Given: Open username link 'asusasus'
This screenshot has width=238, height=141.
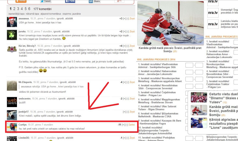Looking at the screenshot, I should click(24, 18).
